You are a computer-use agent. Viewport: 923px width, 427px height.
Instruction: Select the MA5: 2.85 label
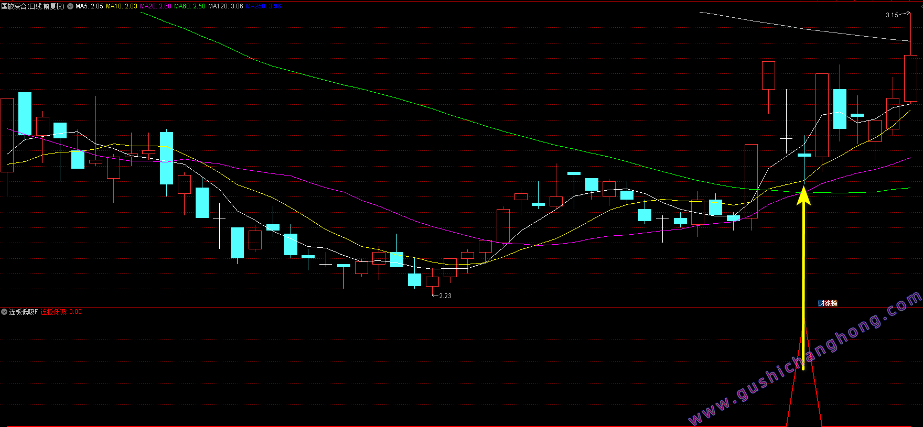89,6
